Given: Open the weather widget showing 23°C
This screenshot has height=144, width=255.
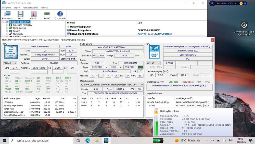Looking at the screenshot, I should point(187,140).
